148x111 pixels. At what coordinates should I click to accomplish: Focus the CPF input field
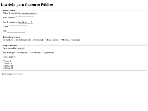[x=16, y=31]
